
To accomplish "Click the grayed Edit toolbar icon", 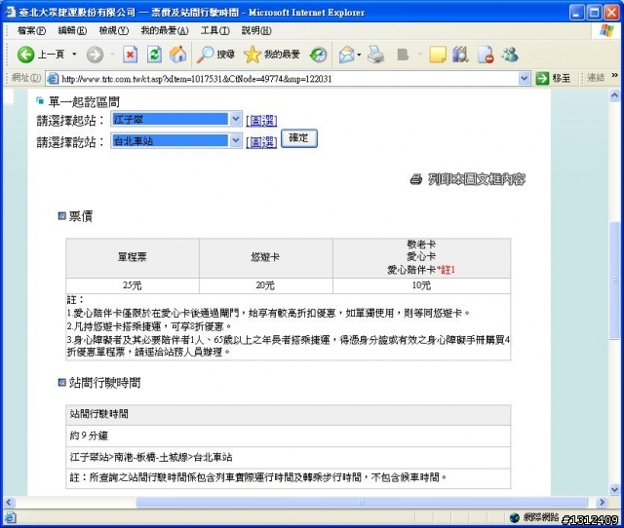I will (x=403, y=55).
